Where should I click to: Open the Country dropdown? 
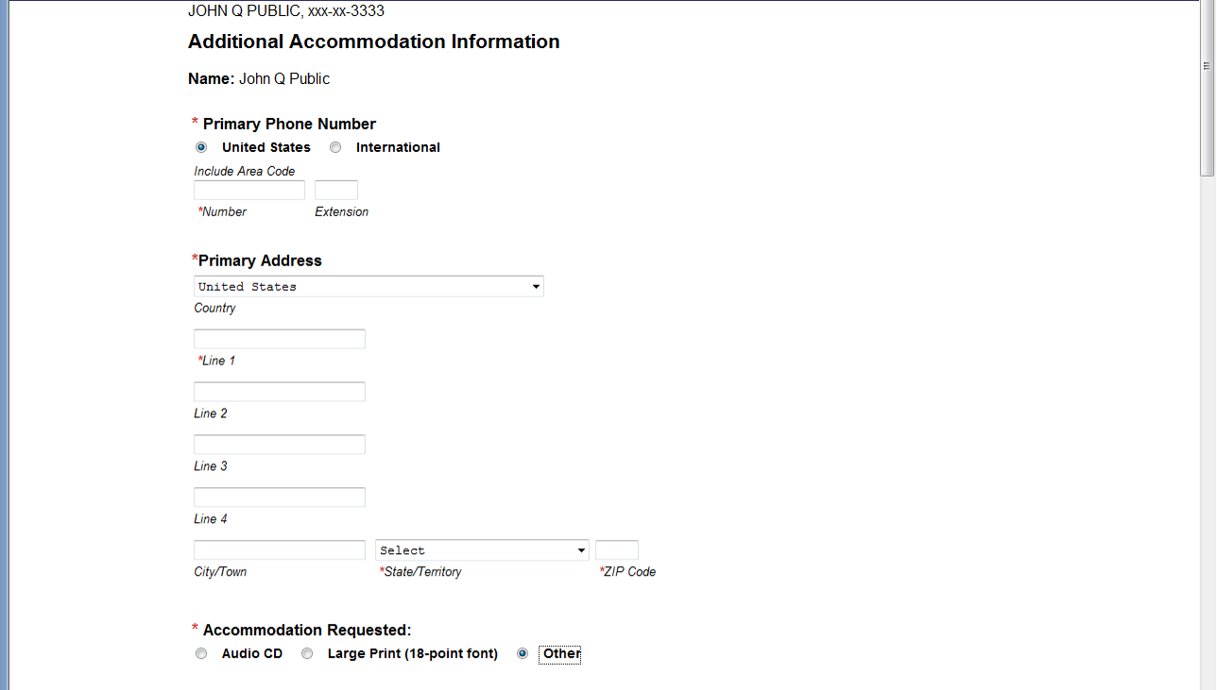[x=369, y=286]
